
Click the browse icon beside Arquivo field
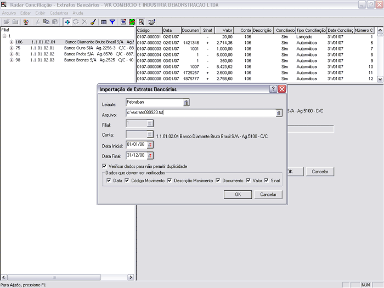pos(279,113)
